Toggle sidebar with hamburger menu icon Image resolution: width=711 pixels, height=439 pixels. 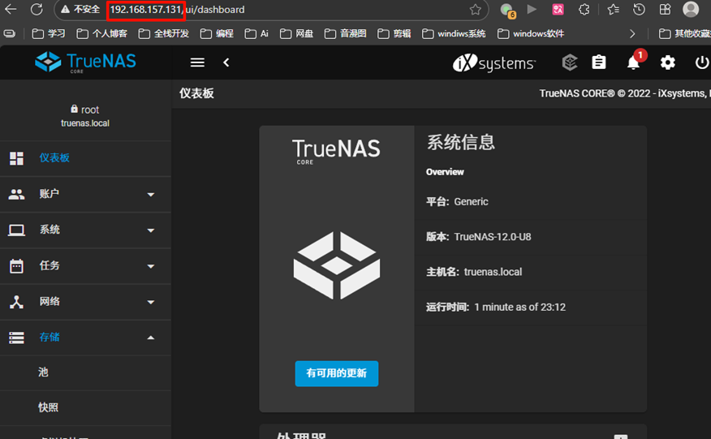coord(197,62)
